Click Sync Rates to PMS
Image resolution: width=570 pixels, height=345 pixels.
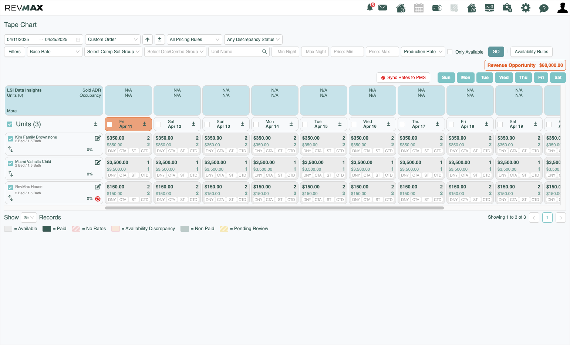coord(403,78)
